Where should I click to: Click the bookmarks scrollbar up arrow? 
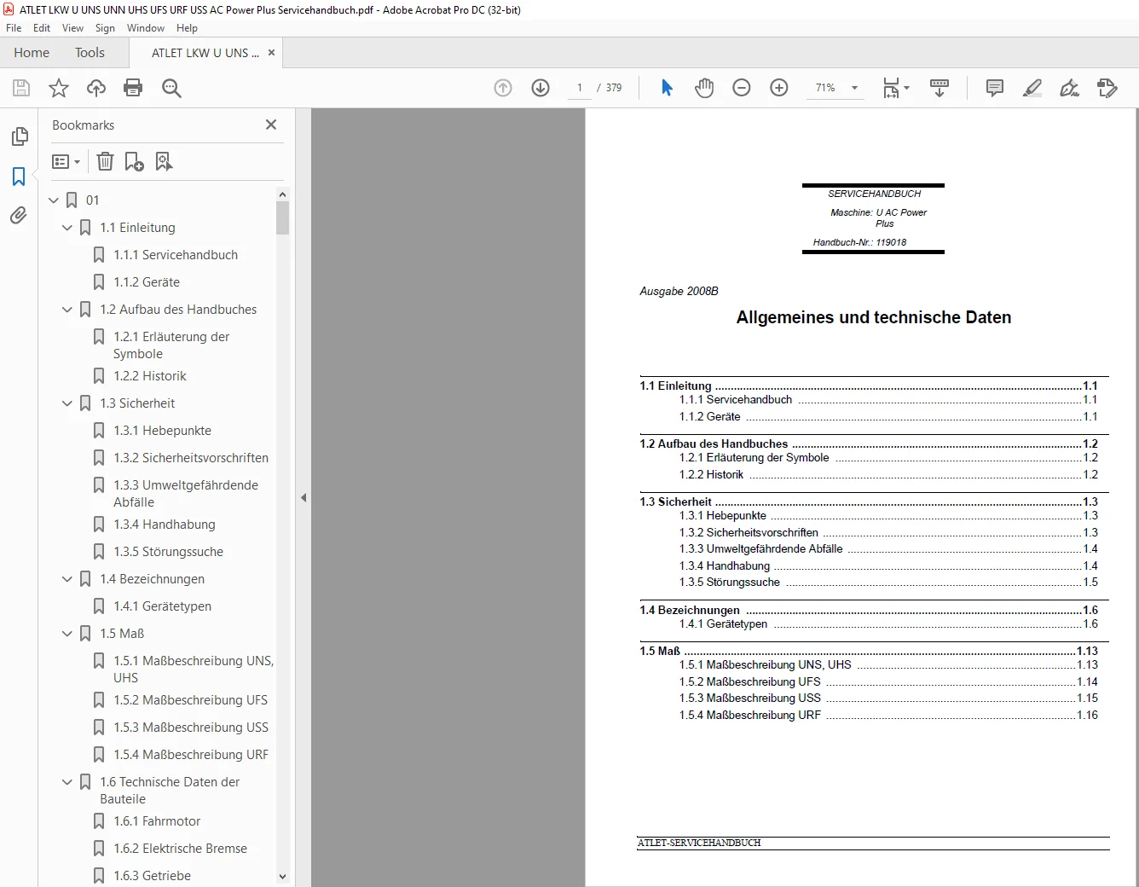(282, 194)
